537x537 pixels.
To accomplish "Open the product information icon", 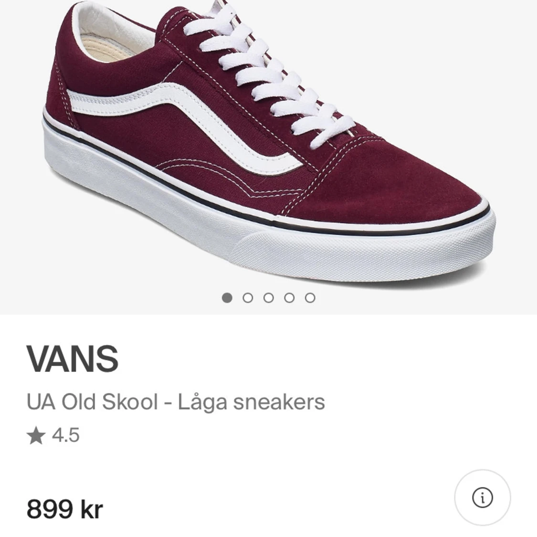I will click(x=482, y=497).
